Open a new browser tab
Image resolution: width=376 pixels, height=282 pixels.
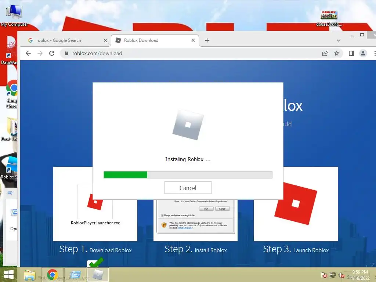coord(207,40)
